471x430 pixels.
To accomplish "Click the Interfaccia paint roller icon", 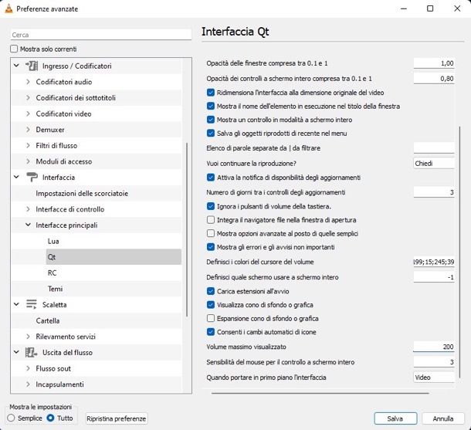I will (x=32, y=177).
